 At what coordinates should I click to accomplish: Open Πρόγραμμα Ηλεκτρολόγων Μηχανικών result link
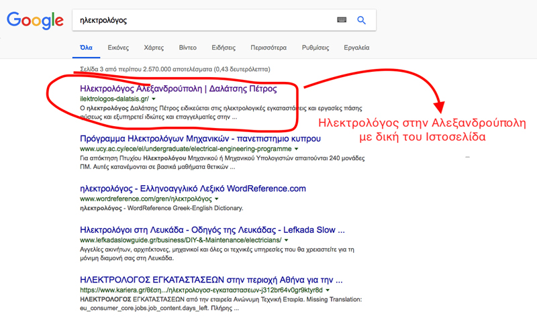click(x=200, y=139)
